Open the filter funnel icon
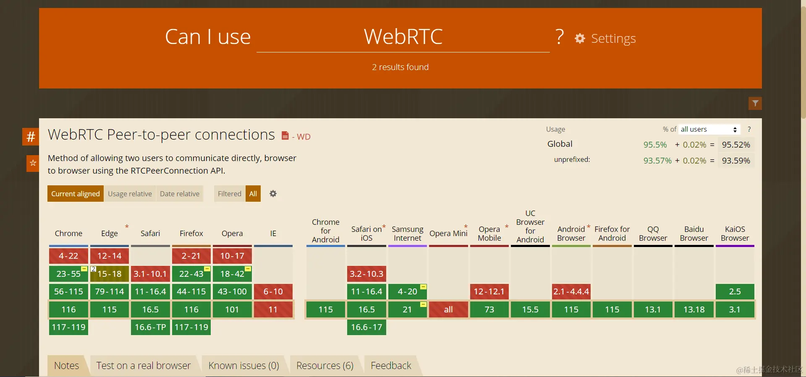This screenshot has height=377, width=806. click(x=755, y=103)
